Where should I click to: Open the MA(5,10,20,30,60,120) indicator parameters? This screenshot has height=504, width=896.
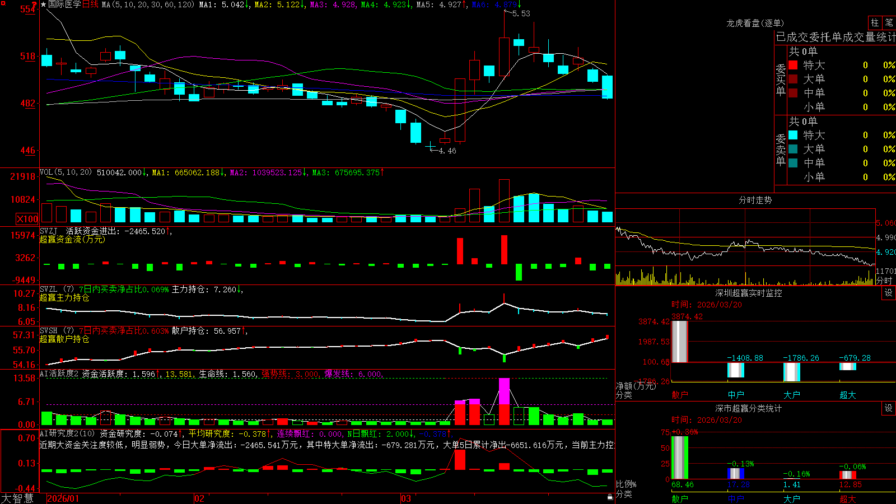(x=148, y=4)
